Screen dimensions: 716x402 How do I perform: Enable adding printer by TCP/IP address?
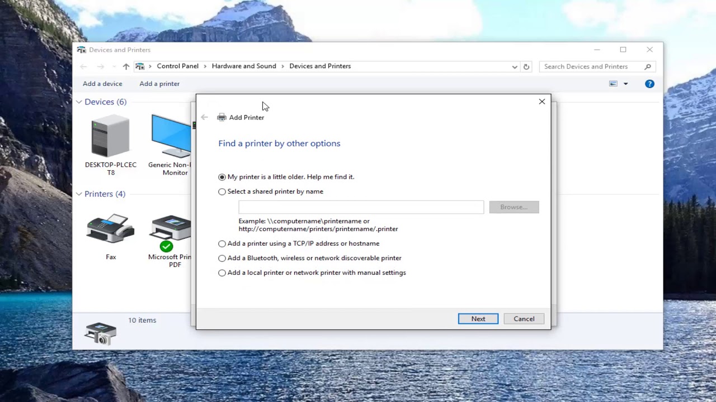[222, 243]
